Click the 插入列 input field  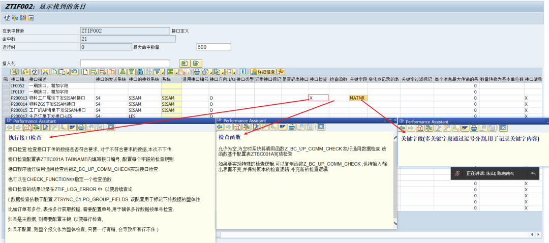click(x=125, y=64)
